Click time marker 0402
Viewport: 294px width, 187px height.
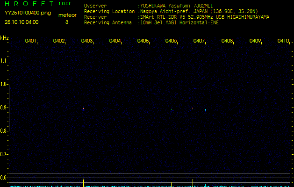pyautogui.click(x=59, y=41)
